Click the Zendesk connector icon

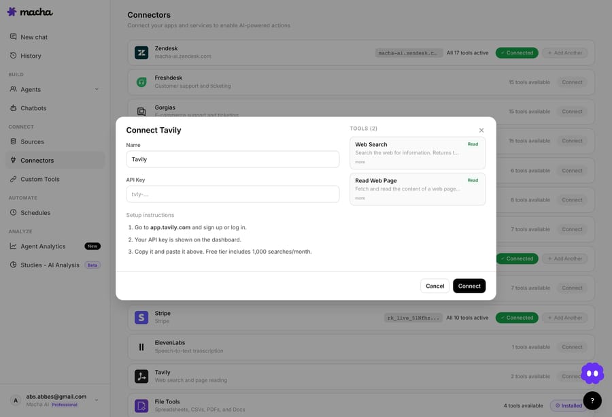tap(141, 52)
